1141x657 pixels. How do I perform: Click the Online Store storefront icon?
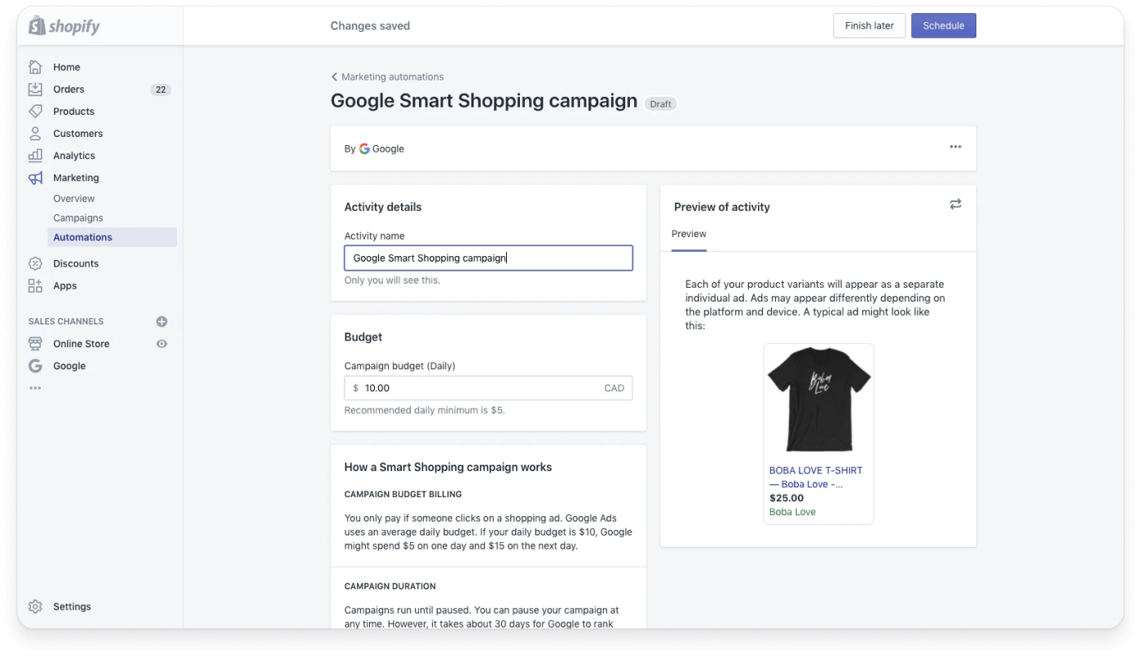click(x=35, y=343)
